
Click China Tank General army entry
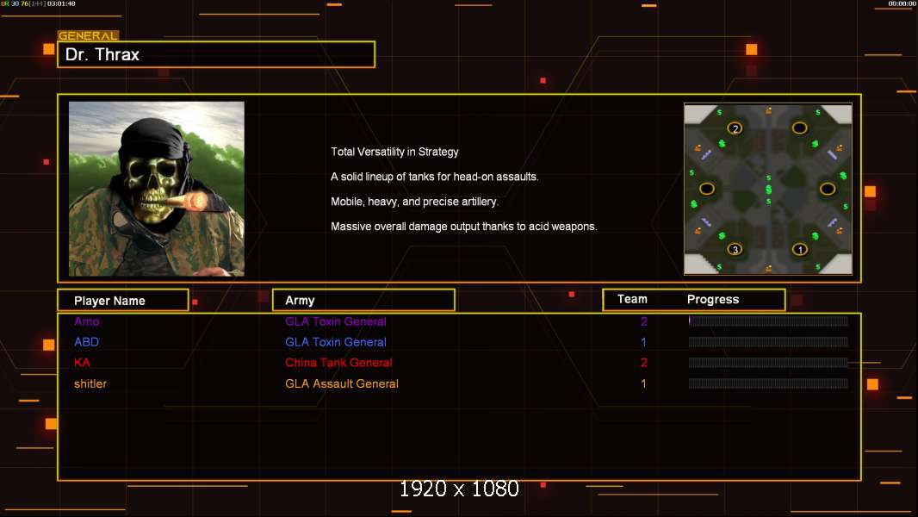click(338, 363)
